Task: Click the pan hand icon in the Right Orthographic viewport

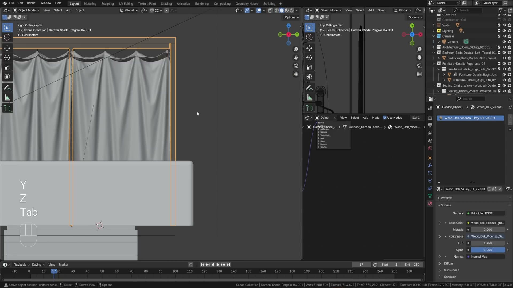Action: click(x=296, y=58)
